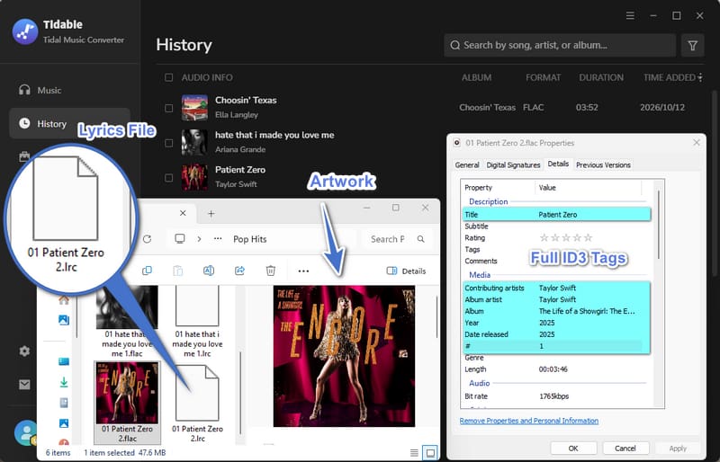The width and height of the screenshot is (720, 462).
Task: Close the Properties dialog
Action: pyautogui.click(x=697, y=143)
